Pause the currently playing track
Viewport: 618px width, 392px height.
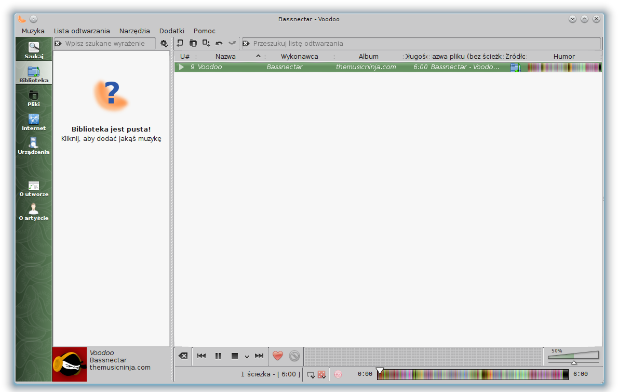[218, 356]
